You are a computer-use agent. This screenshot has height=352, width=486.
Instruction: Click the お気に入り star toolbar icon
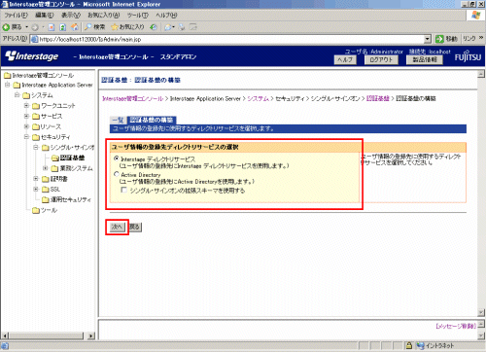pyautogui.click(x=115, y=27)
